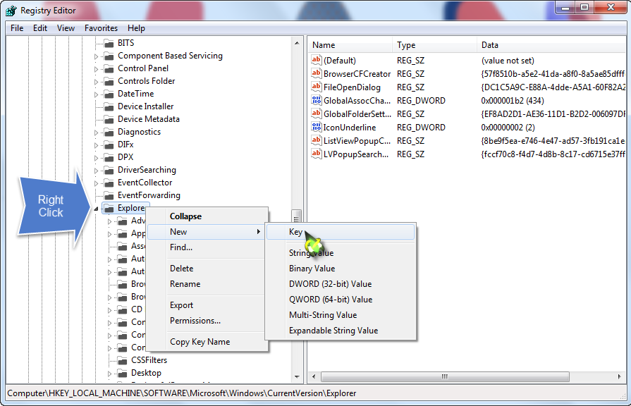Select Find... in the context menu
This screenshot has width=631, height=406.
pyautogui.click(x=207, y=247)
